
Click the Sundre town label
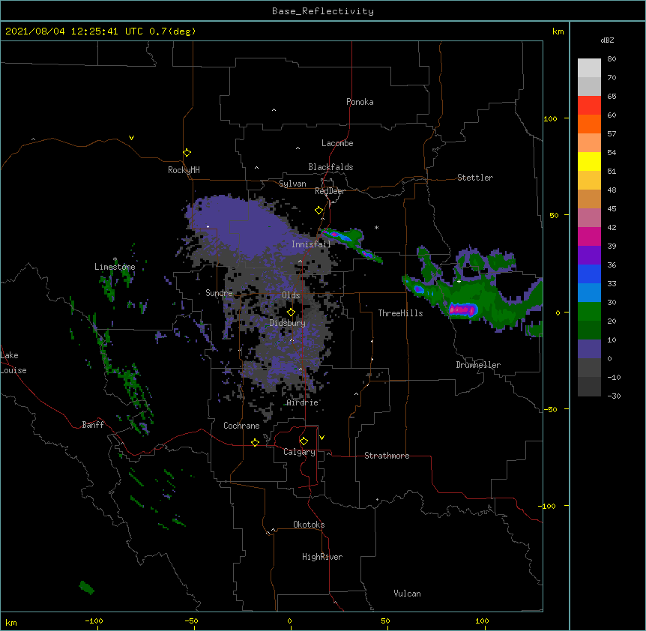pyautogui.click(x=219, y=293)
